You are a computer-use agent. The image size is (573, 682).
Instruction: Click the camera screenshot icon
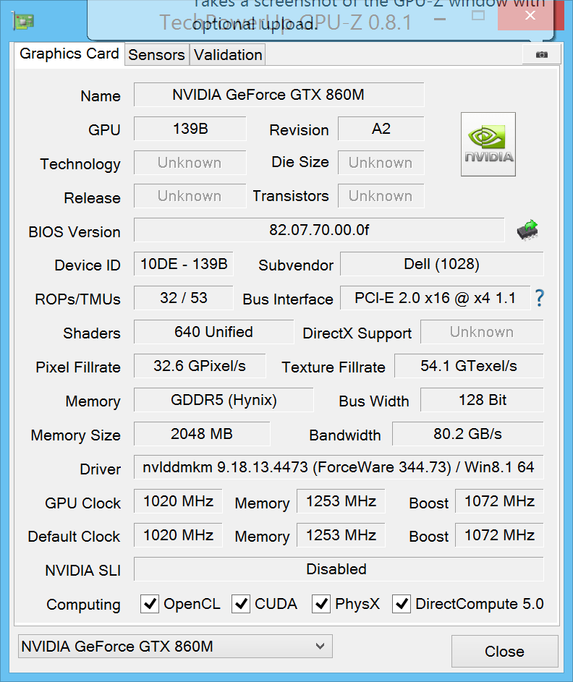pos(541,55)
